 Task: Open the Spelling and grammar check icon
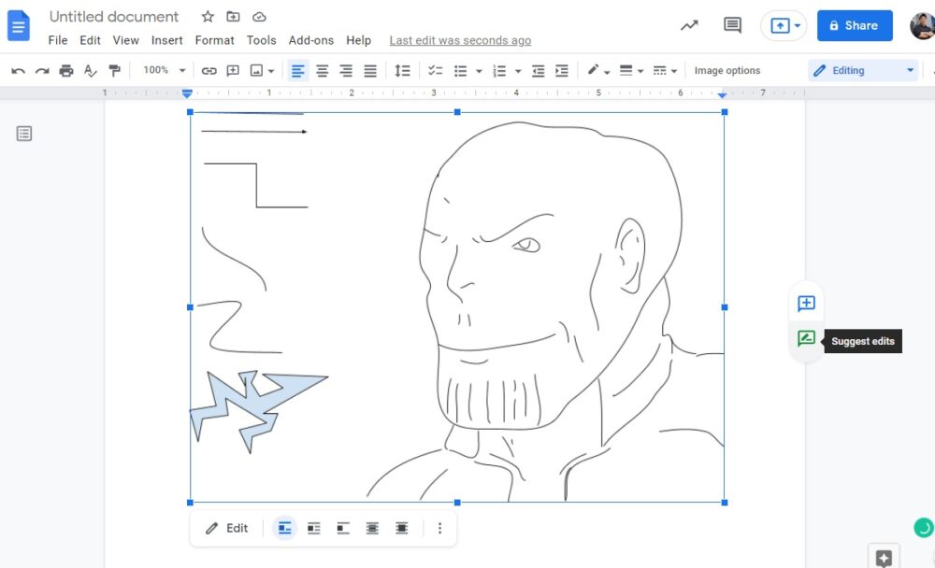pyautogui.click(x=89, y=70)
